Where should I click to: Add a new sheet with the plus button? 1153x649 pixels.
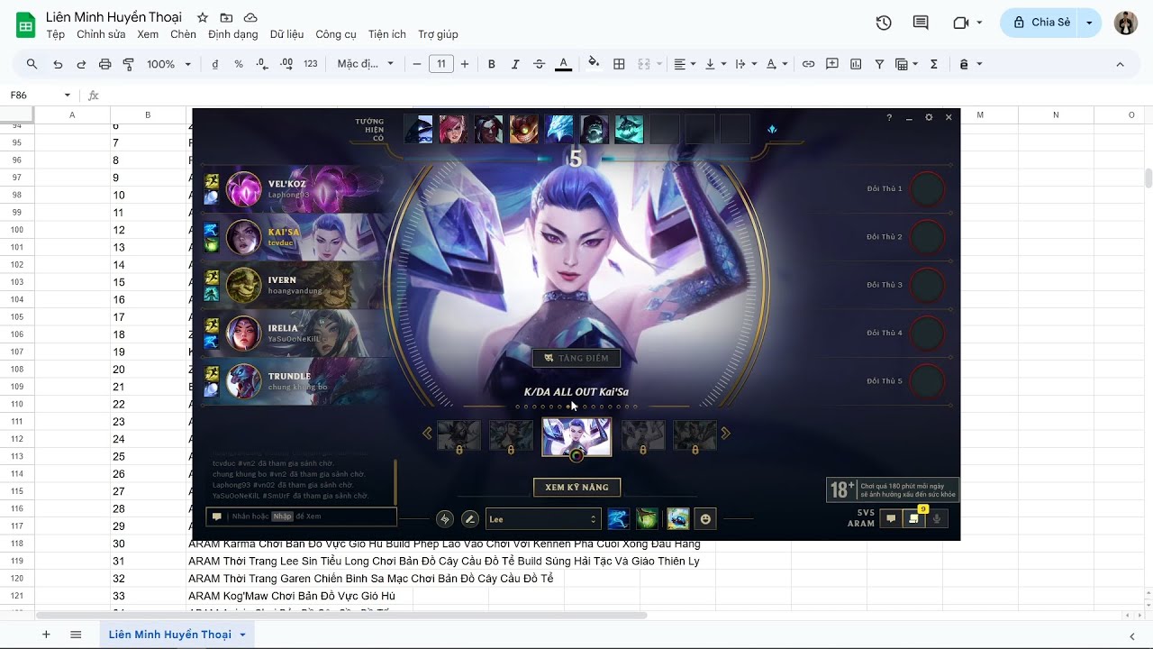click(46, 635)
